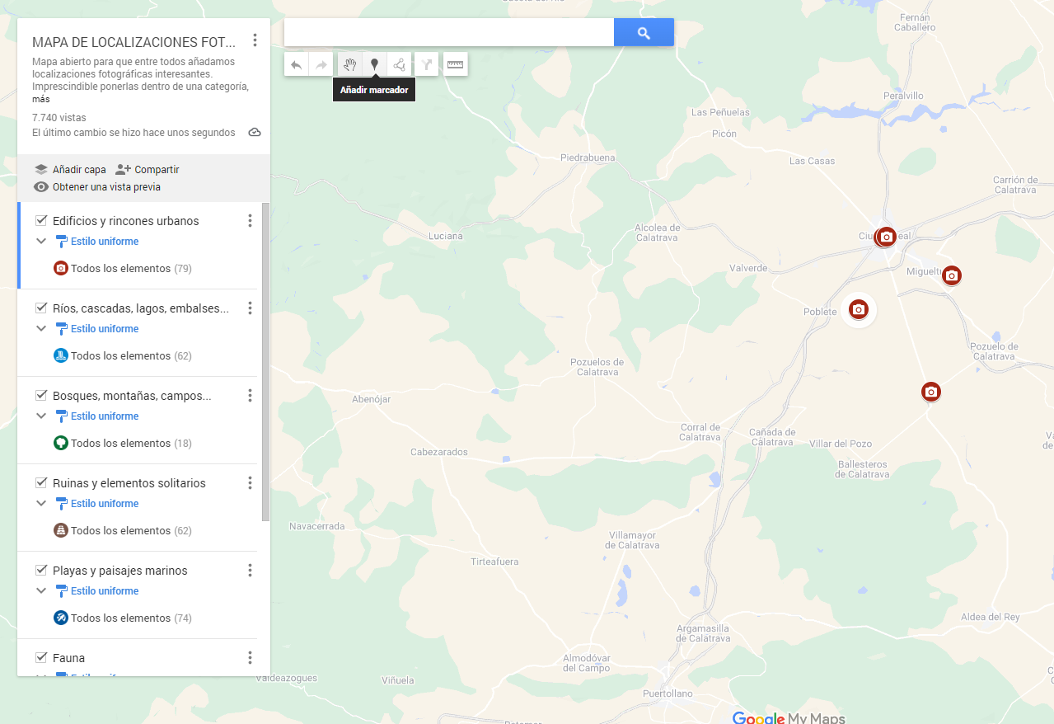Click camera marker near Poblete on map
This screenshot has height=724, width=1054.
click(859, 309)
